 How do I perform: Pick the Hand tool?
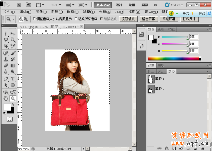click(6, 98)
